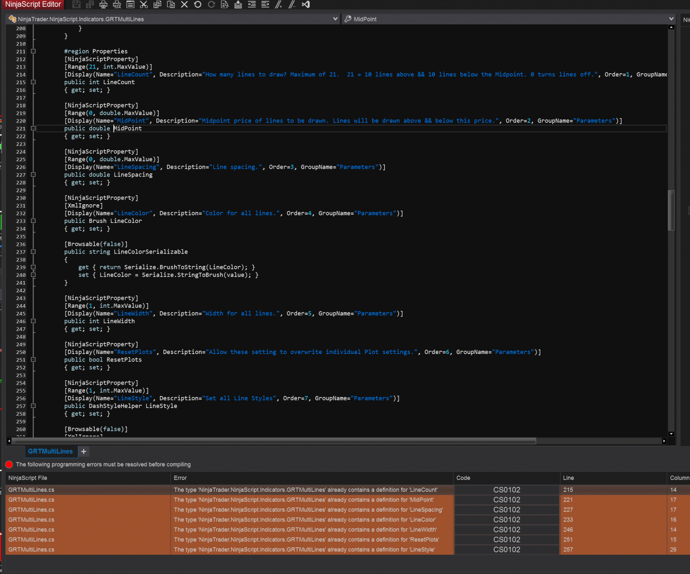Click the Find in document icon
Viewport: 690px width, 574px height.
(x=224, y=5)
